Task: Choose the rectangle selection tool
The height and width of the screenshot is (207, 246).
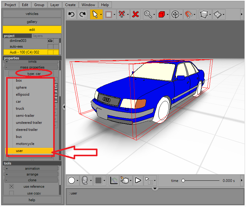Action: click(108, 15)
